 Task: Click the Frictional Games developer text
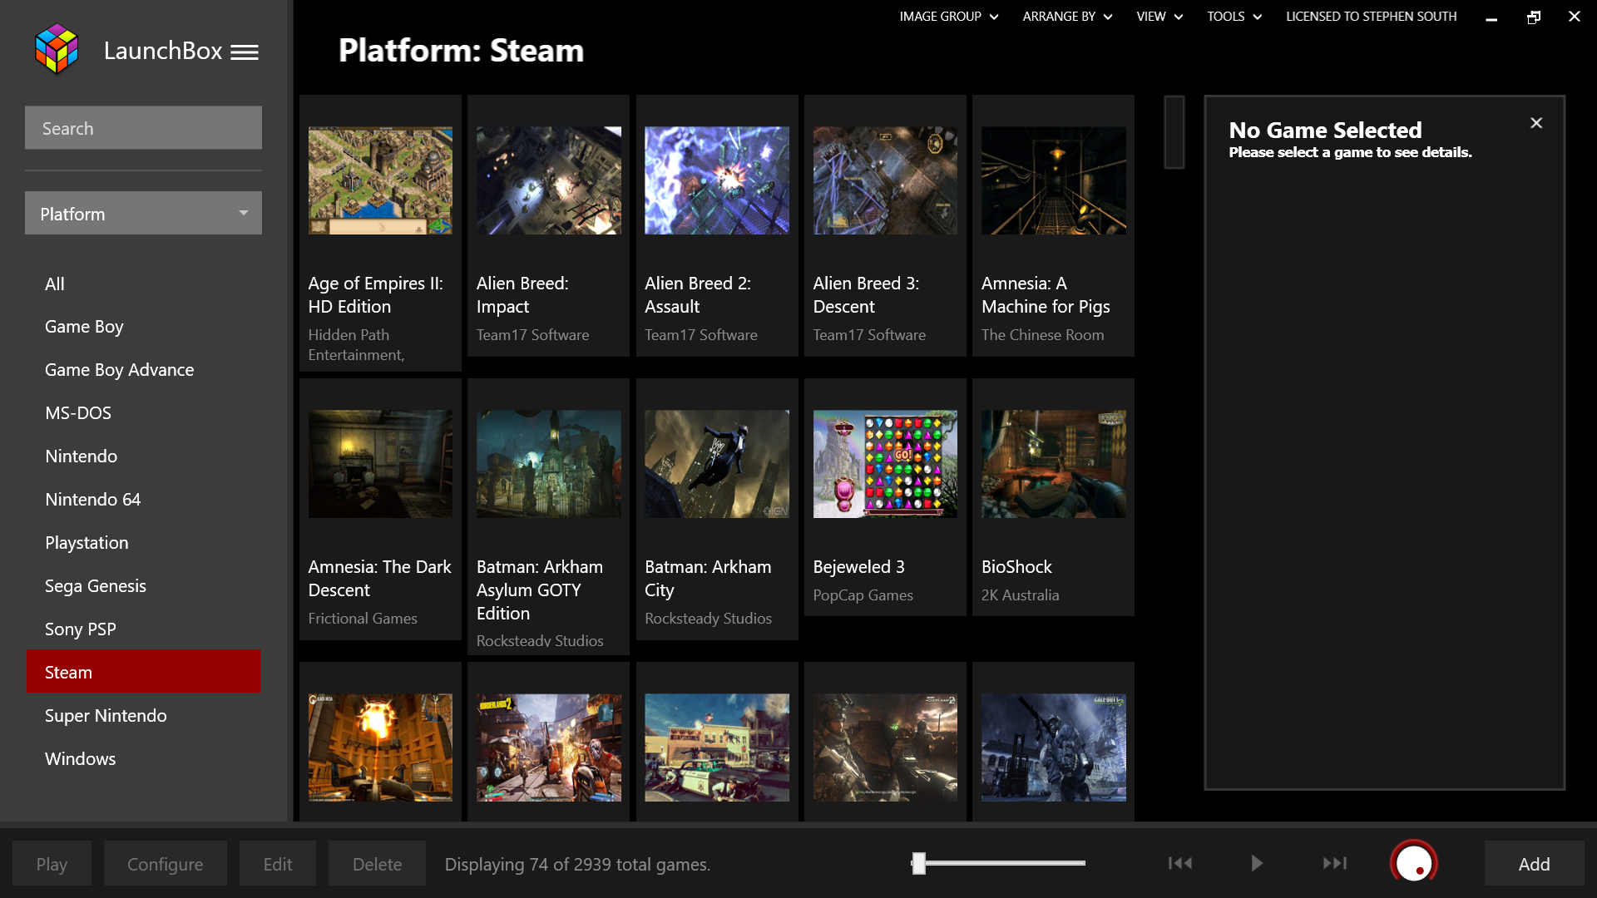(363, 619)
